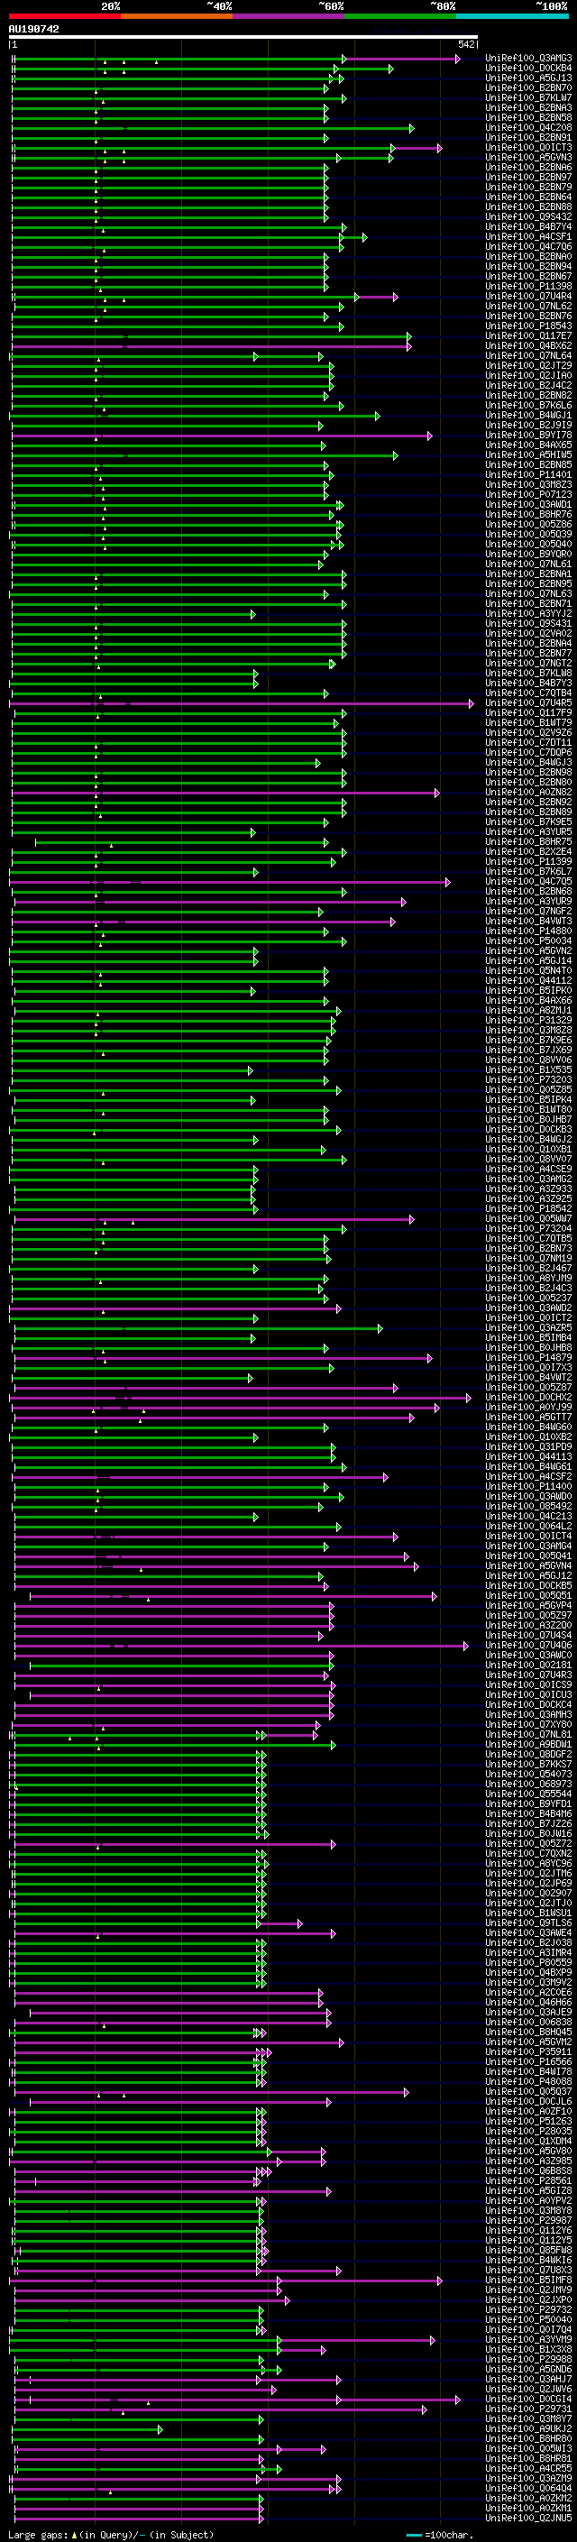
Task: Click purple alignment bar for UniRef100_Q4BX52
Action: [x=212, y=346]
